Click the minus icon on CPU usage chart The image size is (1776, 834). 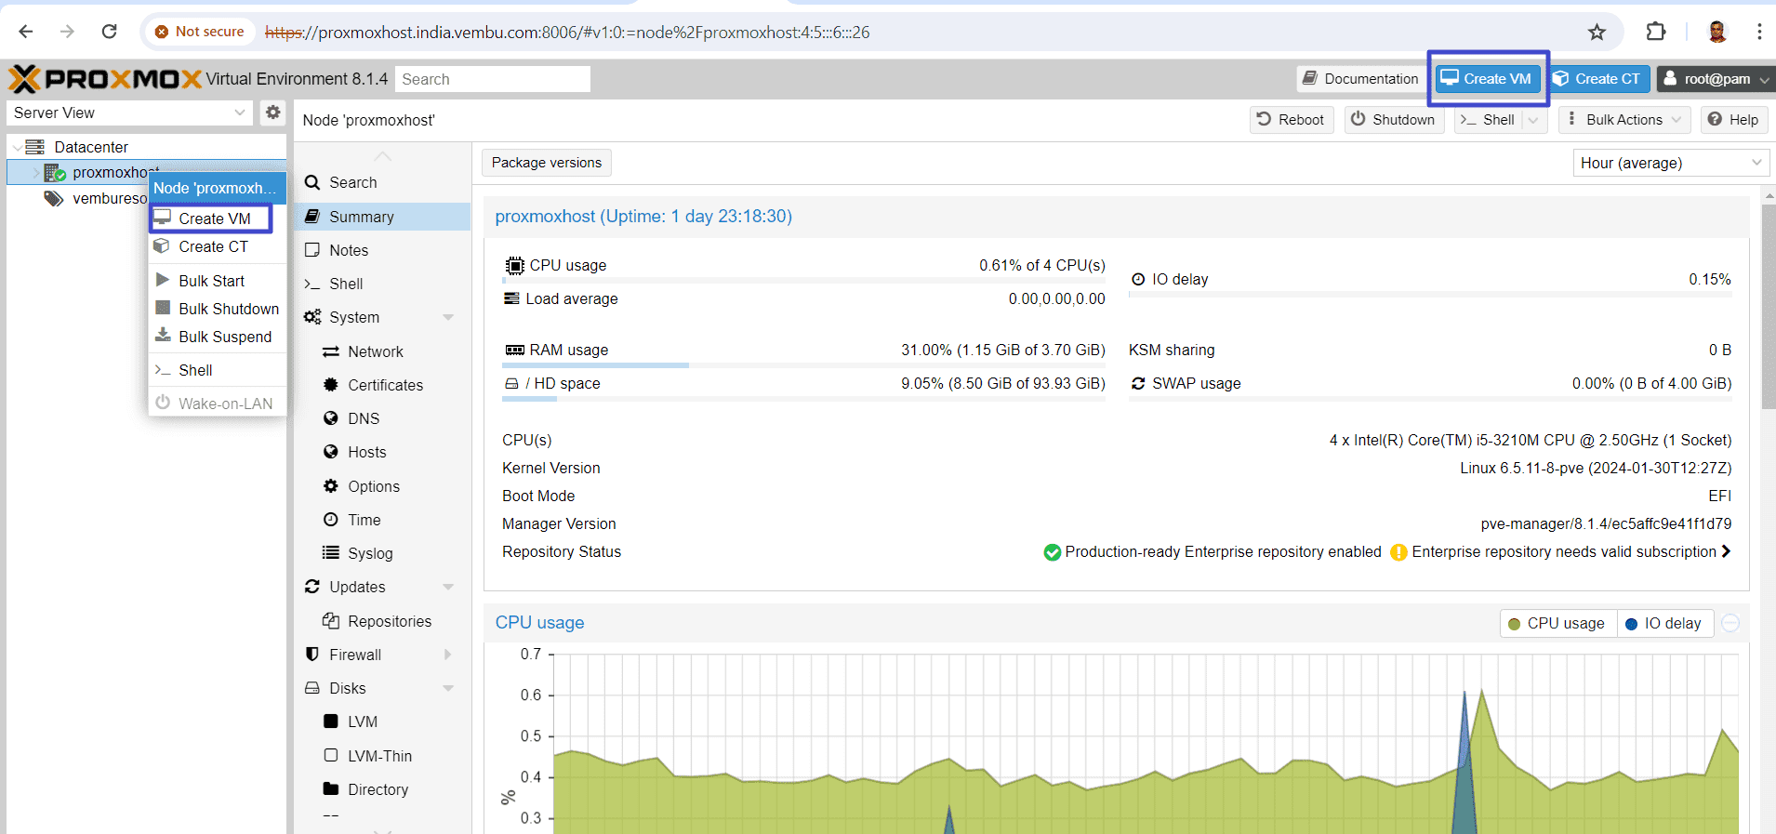pos(1730,623)
